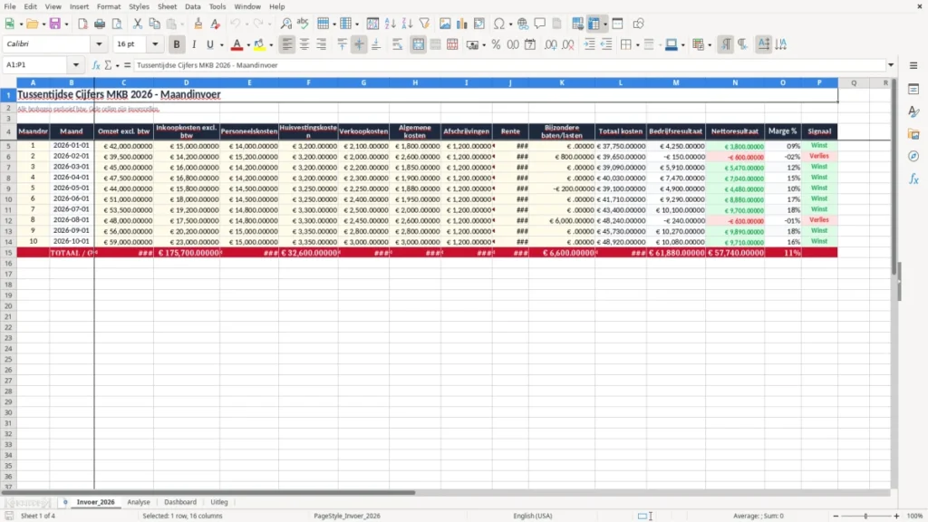Toggle Center Horizontally alignment
This screenshot has height=522, width=928.
click(304, 44)
